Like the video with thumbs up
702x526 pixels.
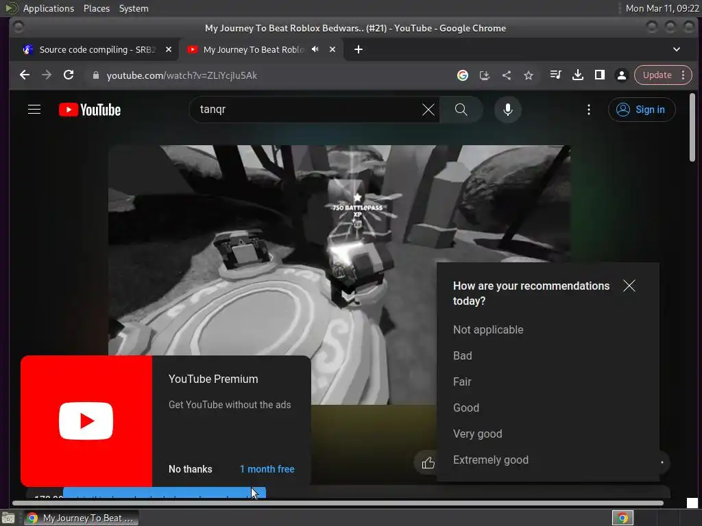pos(428,462)
